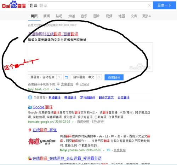The height and width of the screenshot is (165, 177).
Task: Go to the 地图 tab
Action: (x=121, y=16)
